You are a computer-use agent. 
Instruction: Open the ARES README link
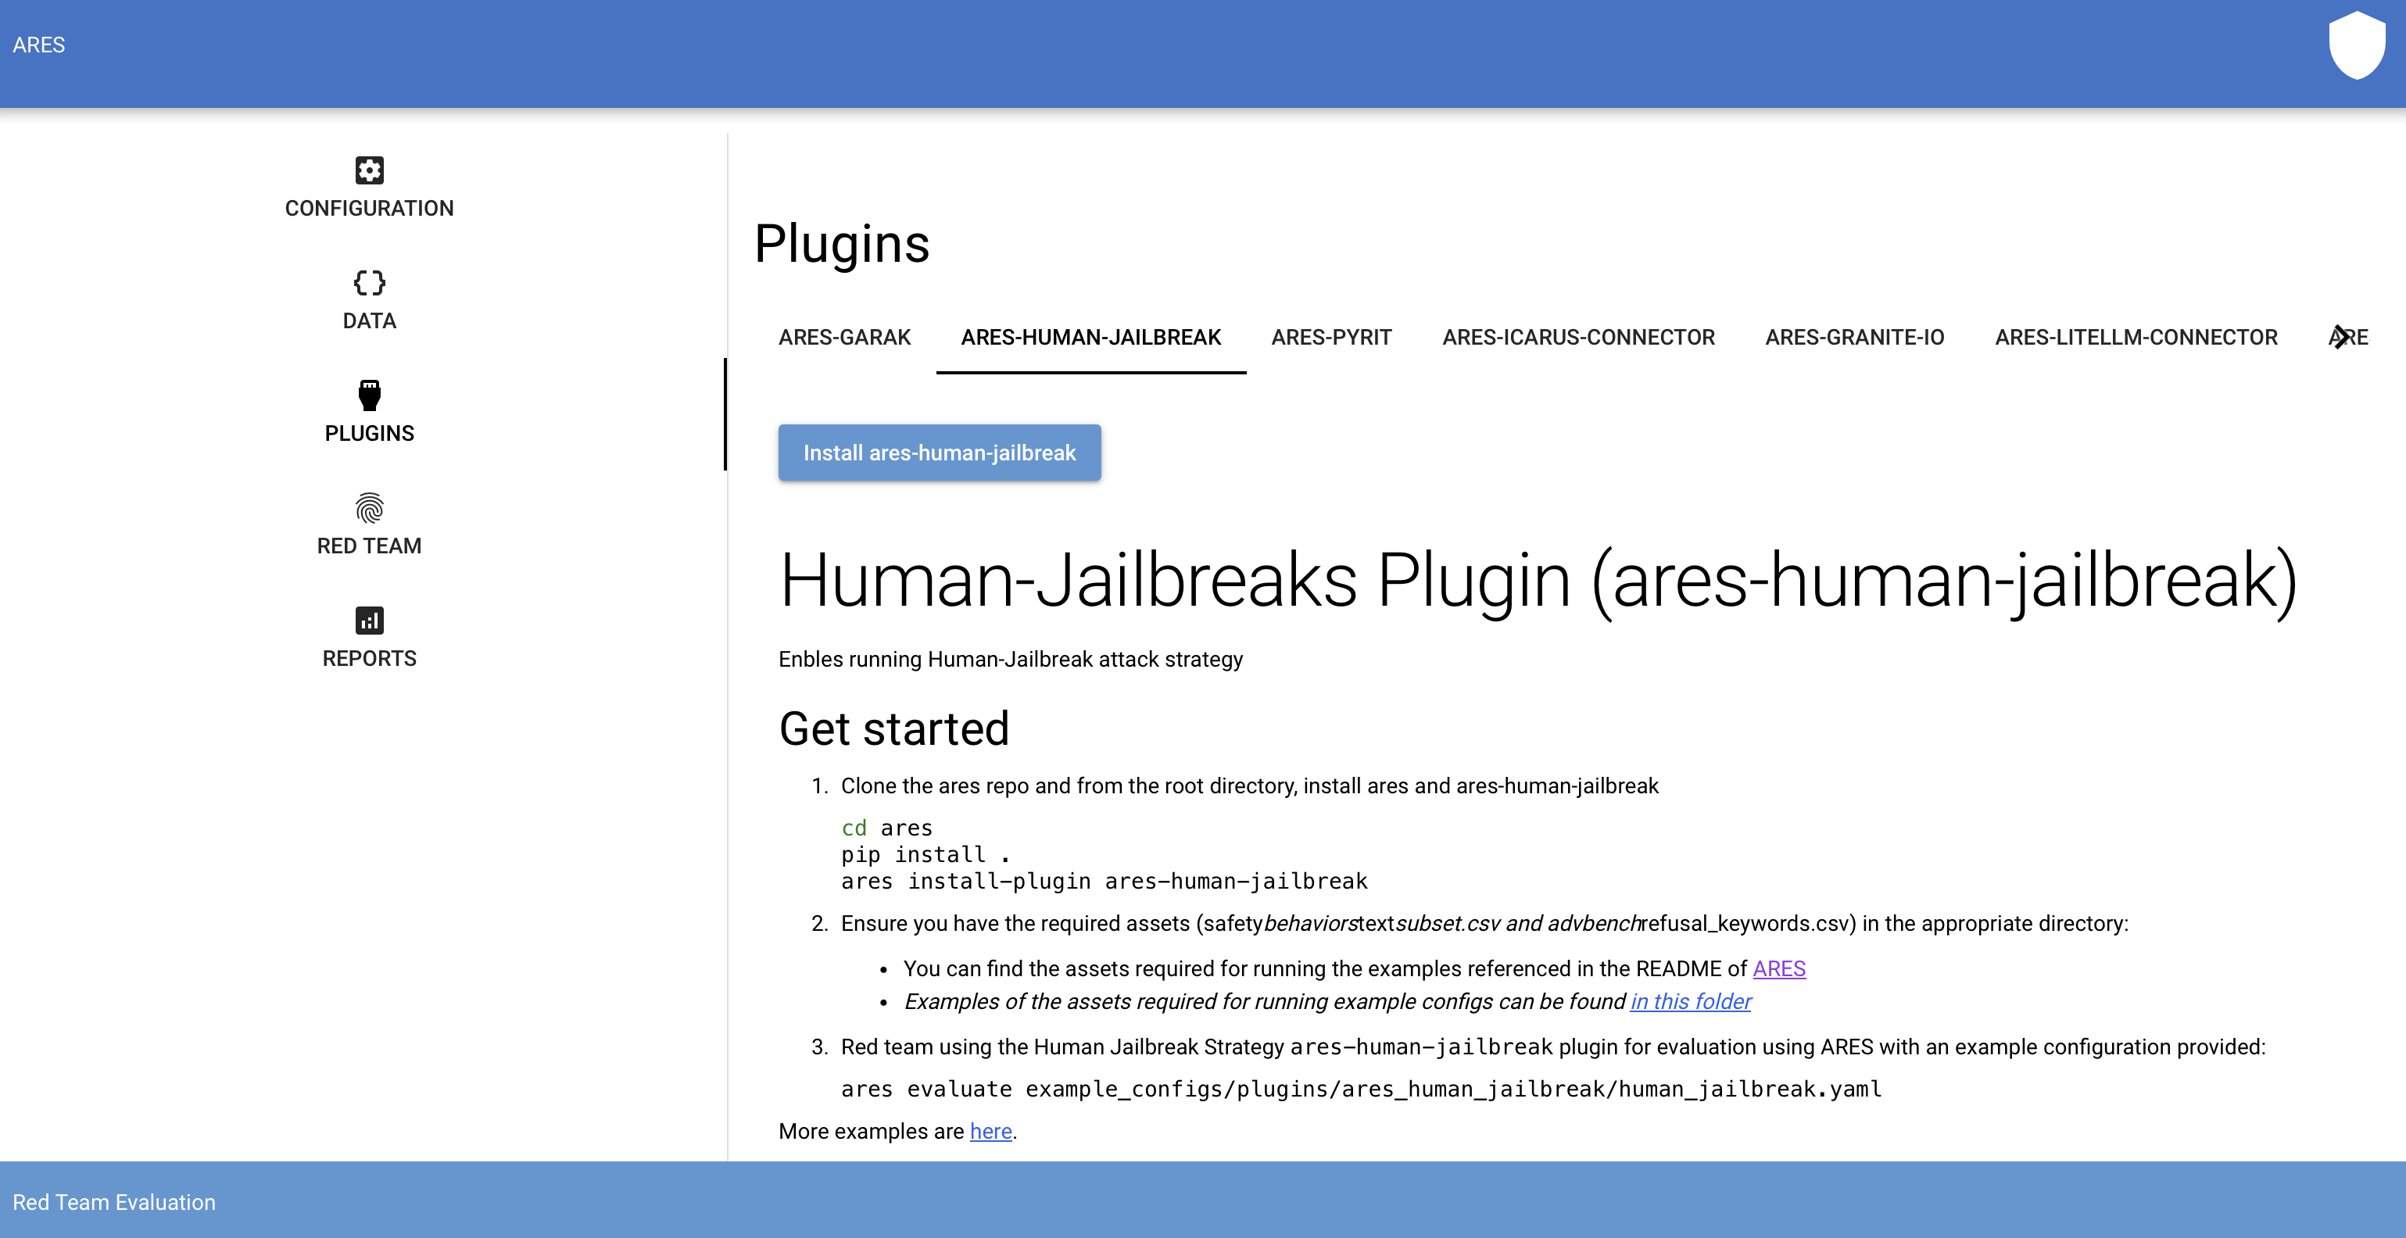pyautogui.click(x=1778, y=968)
